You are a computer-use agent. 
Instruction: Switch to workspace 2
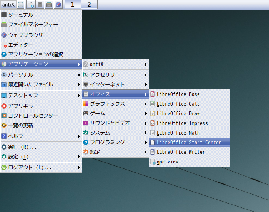click(89, 5)
